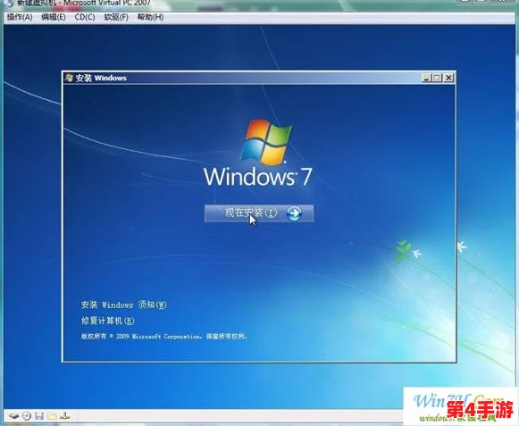This screenshot has width=519, height=426.
Task: Click the Virtual PC title bar icon
Action: point(9,4)
